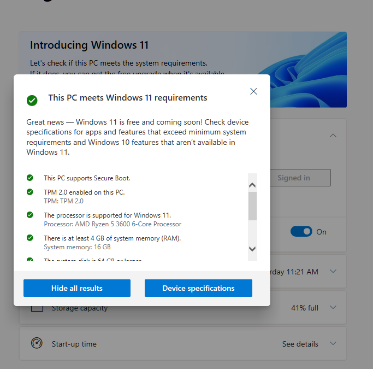Click 'See details' for Start-up time
The height and width of the screenshot is (369, 373).
(x=300, y=344)
